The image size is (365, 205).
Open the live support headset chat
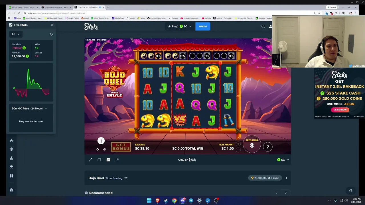(x=351, y=191)
